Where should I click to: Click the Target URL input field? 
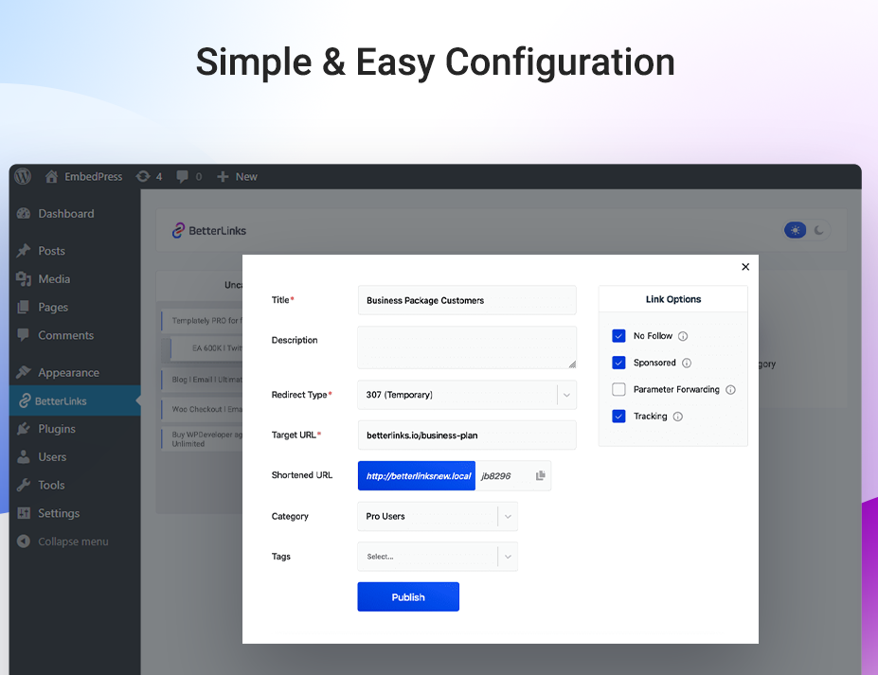click(x=467, y=435)
